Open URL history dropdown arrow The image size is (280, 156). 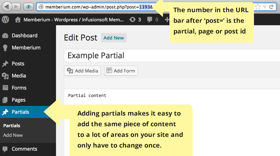pyautogui.click(x=265, y=7)
